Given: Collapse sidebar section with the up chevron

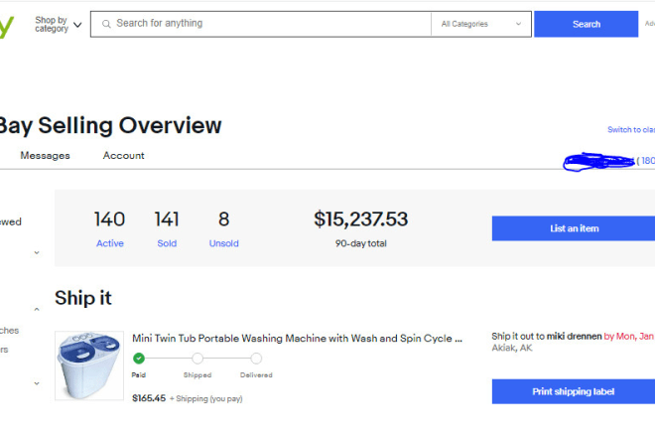Looking at the screenshot, I should pos(37,309).
